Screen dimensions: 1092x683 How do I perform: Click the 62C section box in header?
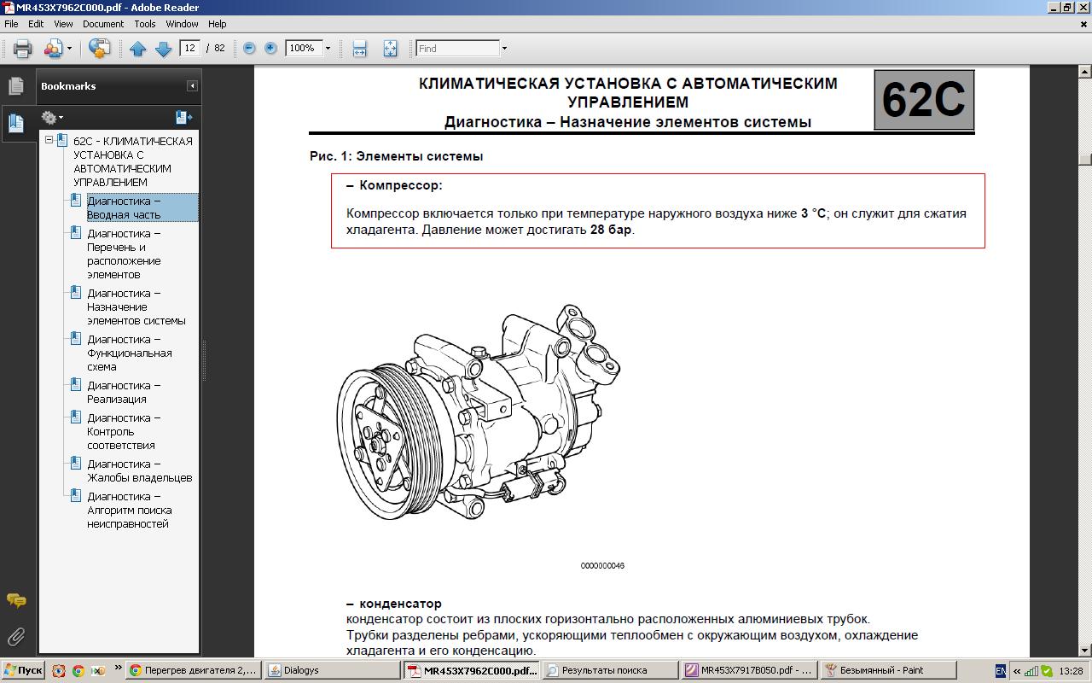[x=924, y=100]
